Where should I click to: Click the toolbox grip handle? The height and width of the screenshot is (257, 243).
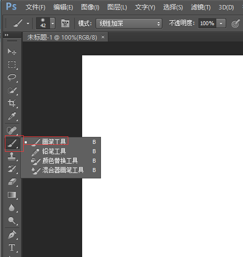[x=12, y=41]
